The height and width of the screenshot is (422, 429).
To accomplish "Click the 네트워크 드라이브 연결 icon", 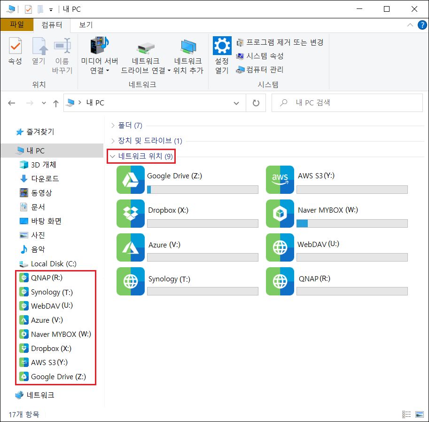I will [145, 48].
